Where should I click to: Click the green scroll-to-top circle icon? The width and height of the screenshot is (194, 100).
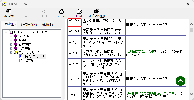click(x=180, y=81)
